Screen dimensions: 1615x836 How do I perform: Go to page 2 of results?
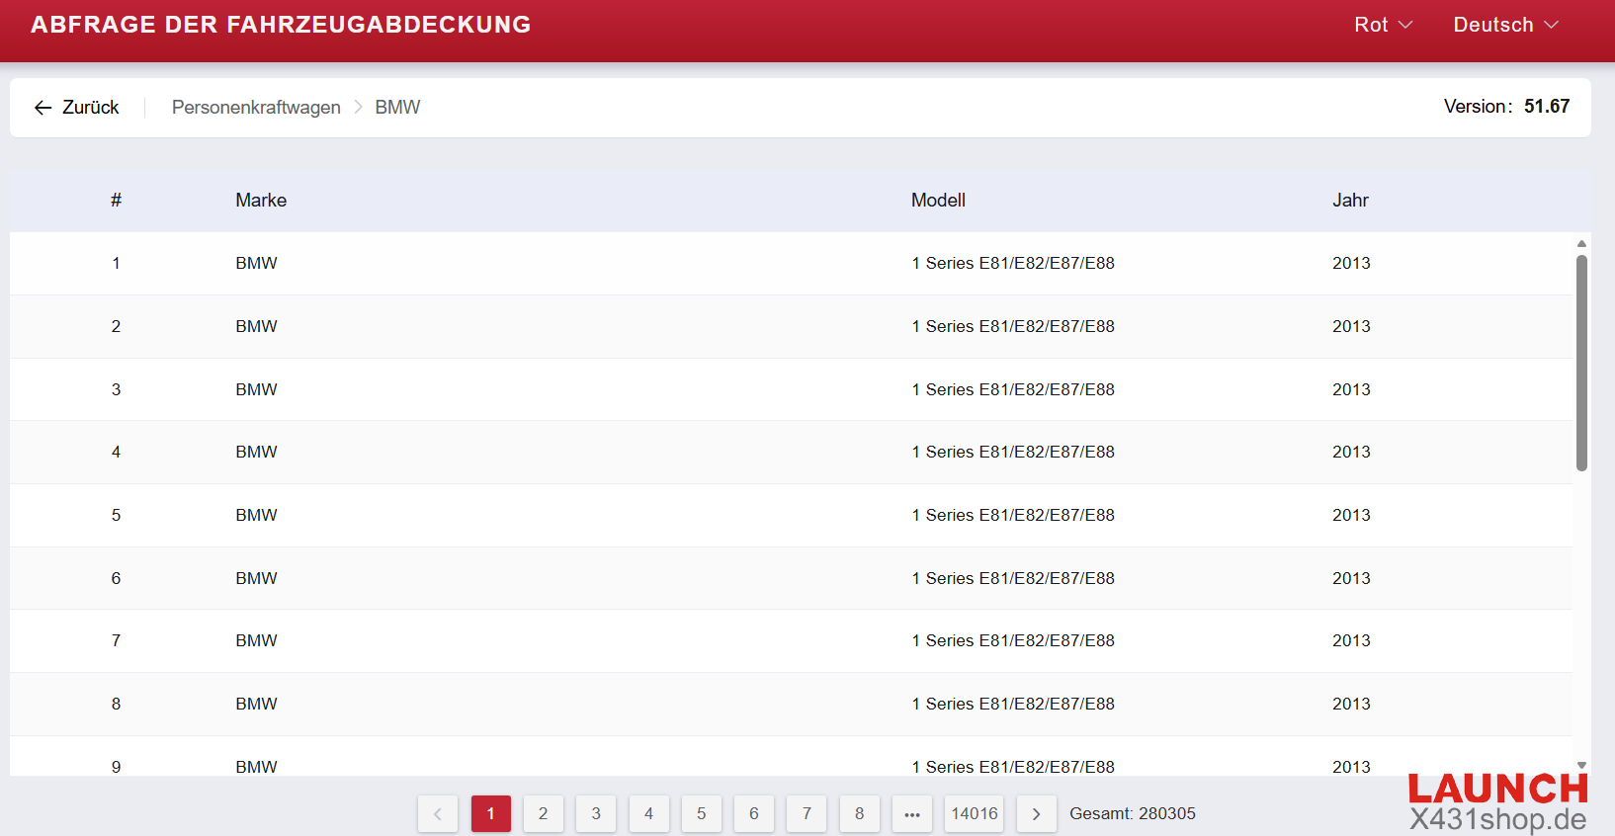[543, 814]
